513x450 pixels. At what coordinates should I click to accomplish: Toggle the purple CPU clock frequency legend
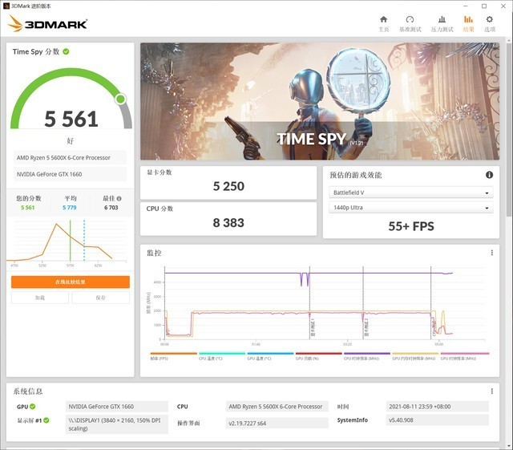[367, 356]
